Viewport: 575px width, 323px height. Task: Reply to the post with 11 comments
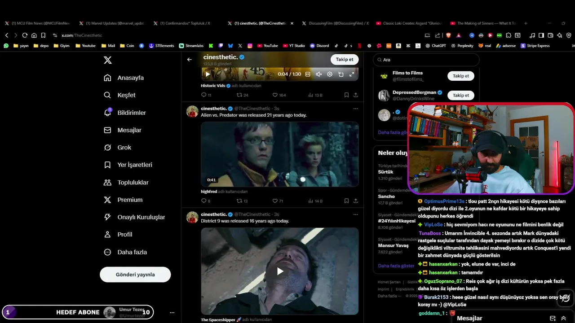pyautogui.click(x=206, y=95)
